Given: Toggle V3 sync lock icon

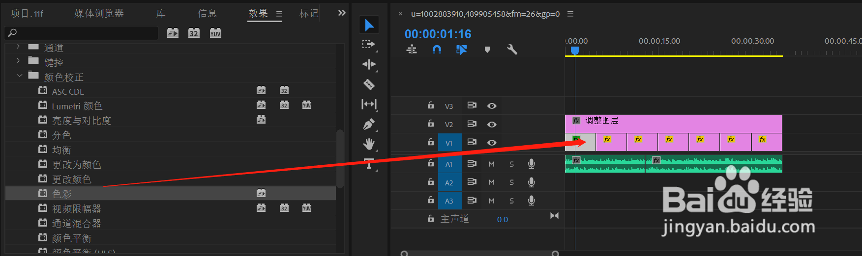Looking at the screenshot, I should (x=472, y=105).
